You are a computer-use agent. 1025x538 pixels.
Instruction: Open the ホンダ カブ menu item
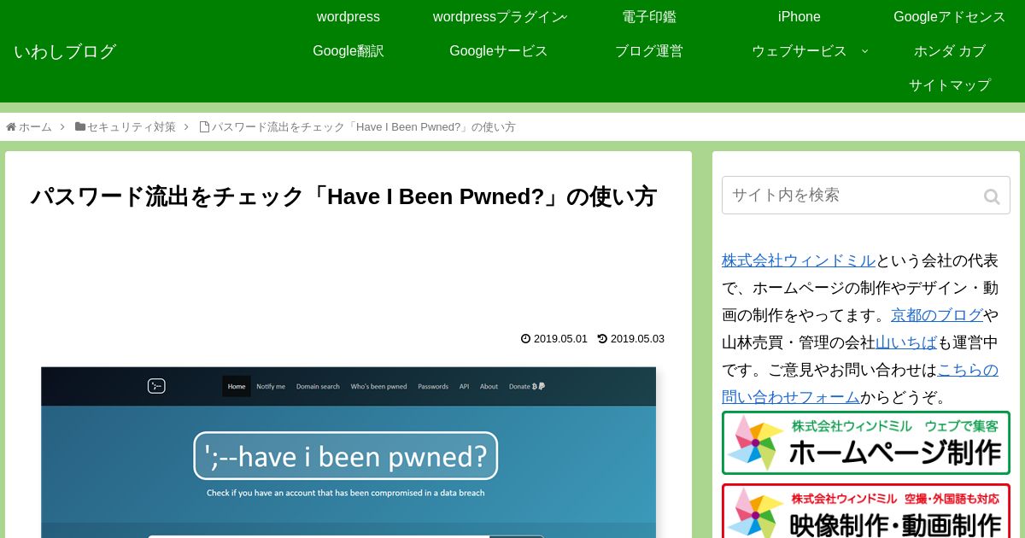950,51
